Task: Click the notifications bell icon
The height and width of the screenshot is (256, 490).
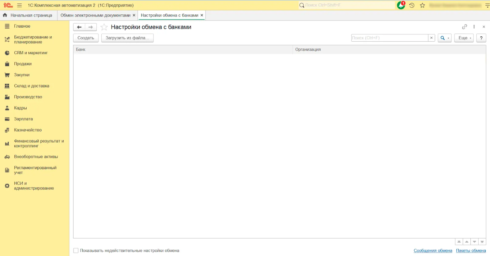Action: 401,5
